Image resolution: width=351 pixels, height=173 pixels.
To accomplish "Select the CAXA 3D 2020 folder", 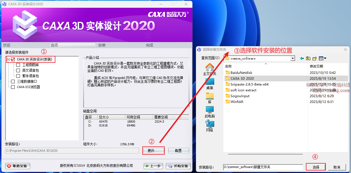I will click(x=239, y=78).
